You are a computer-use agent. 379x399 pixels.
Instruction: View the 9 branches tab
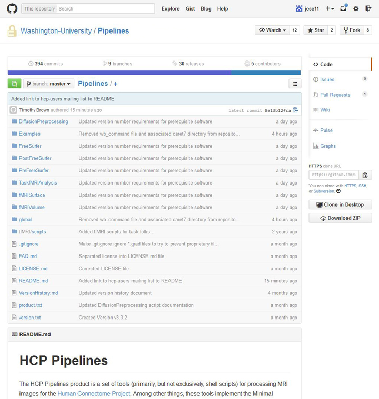pos(117,64)
